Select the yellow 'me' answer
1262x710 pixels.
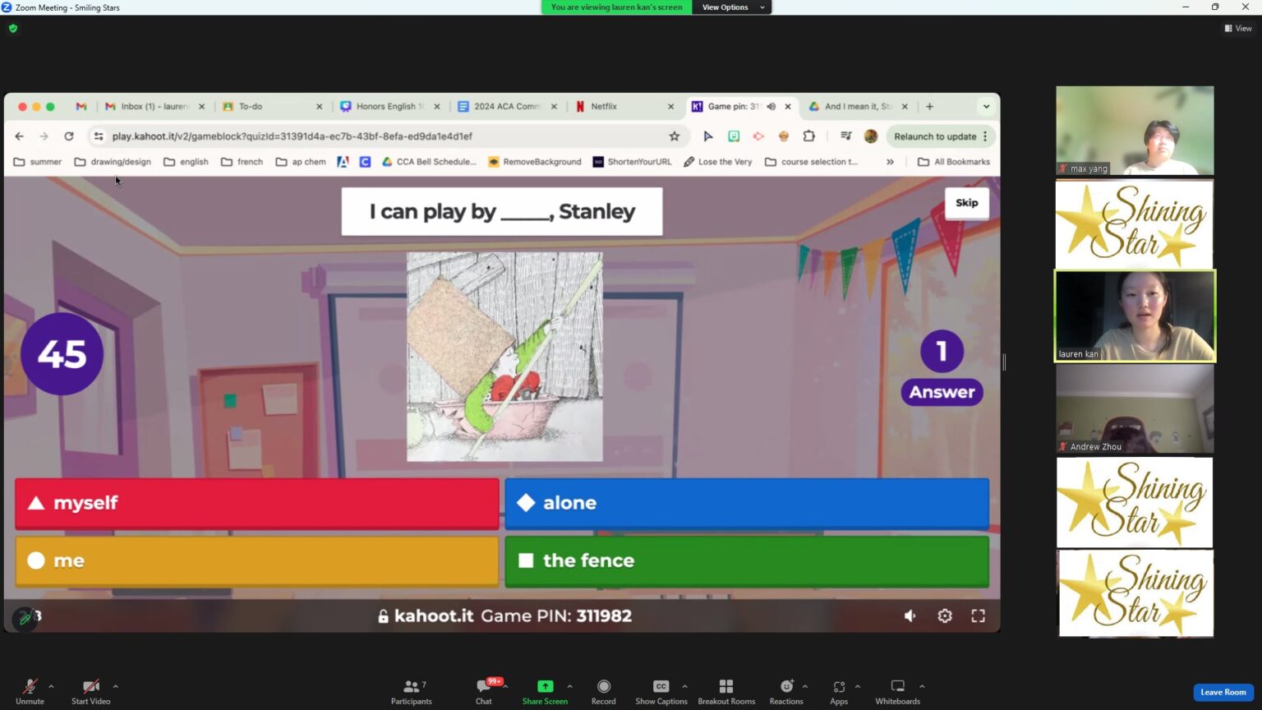click(x=257, y=560)
